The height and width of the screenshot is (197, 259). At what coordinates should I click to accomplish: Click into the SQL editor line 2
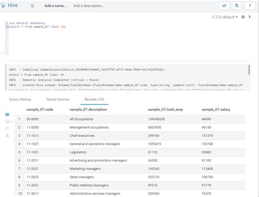(38, 27)
